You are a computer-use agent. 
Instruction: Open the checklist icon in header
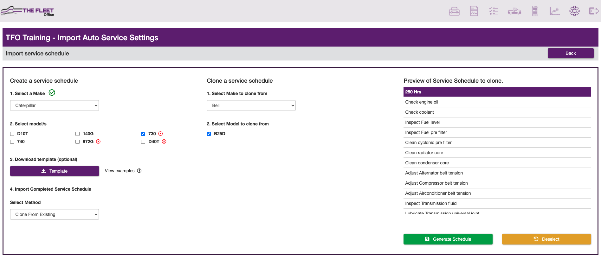[494, 11]
